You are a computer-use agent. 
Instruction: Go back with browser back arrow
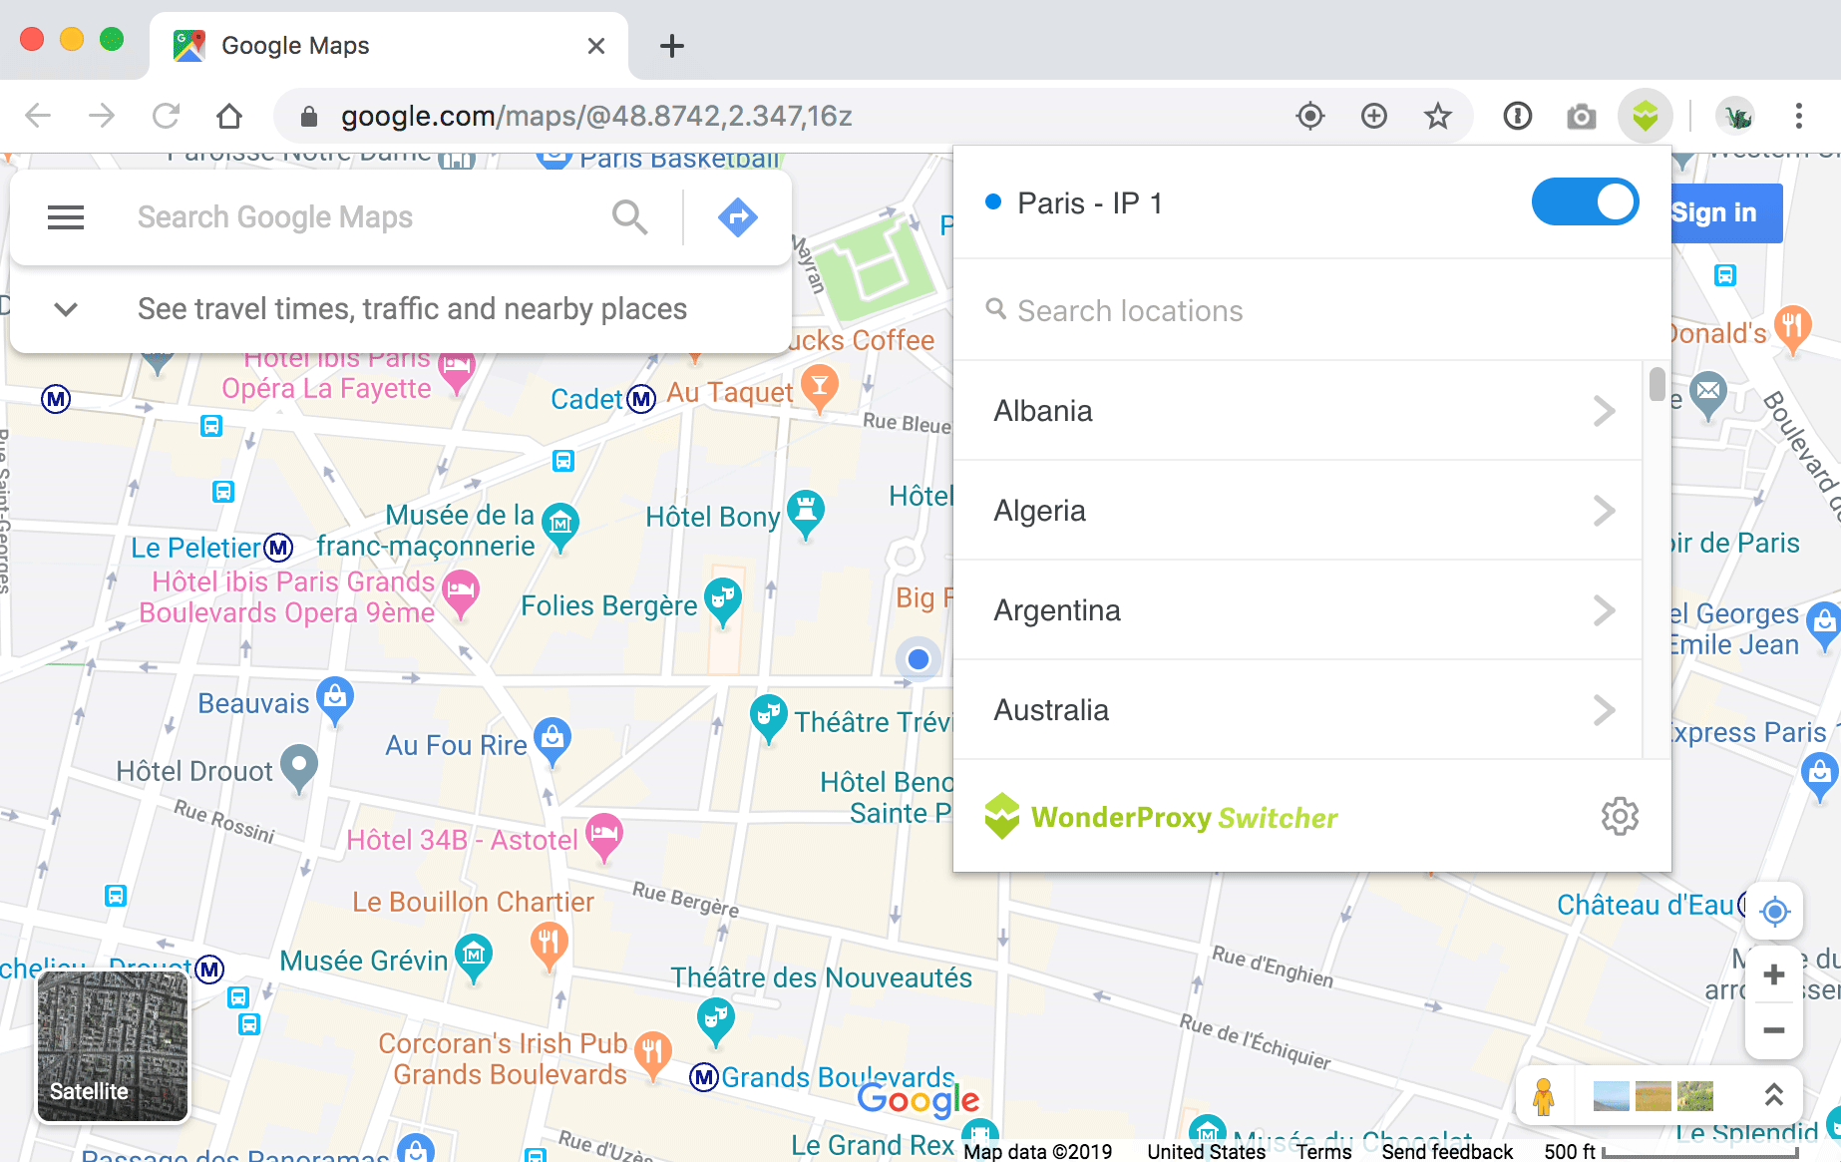click(38, 117)
